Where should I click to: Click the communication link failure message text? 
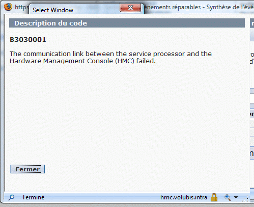pyautogui.click(x=110, y=58)
